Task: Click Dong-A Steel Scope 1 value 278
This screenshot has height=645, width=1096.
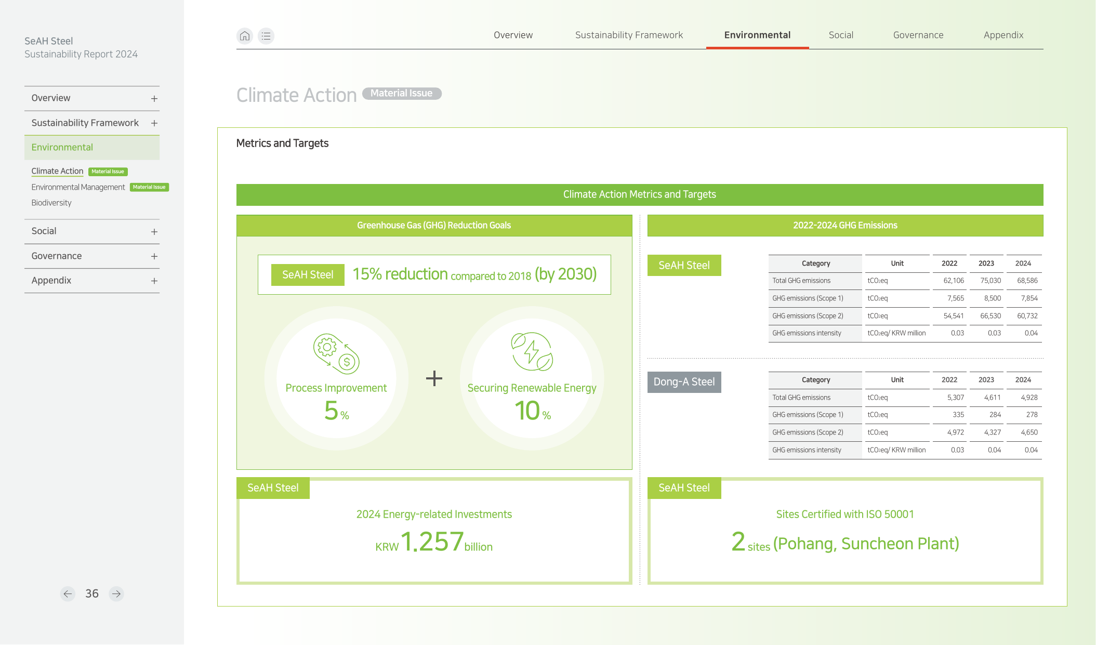Action: click(1032, 415)
